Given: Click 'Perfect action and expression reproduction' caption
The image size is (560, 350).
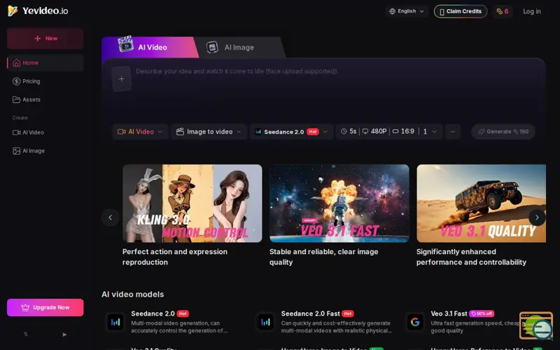Looking at the screenshot, I should click(174, 257).
